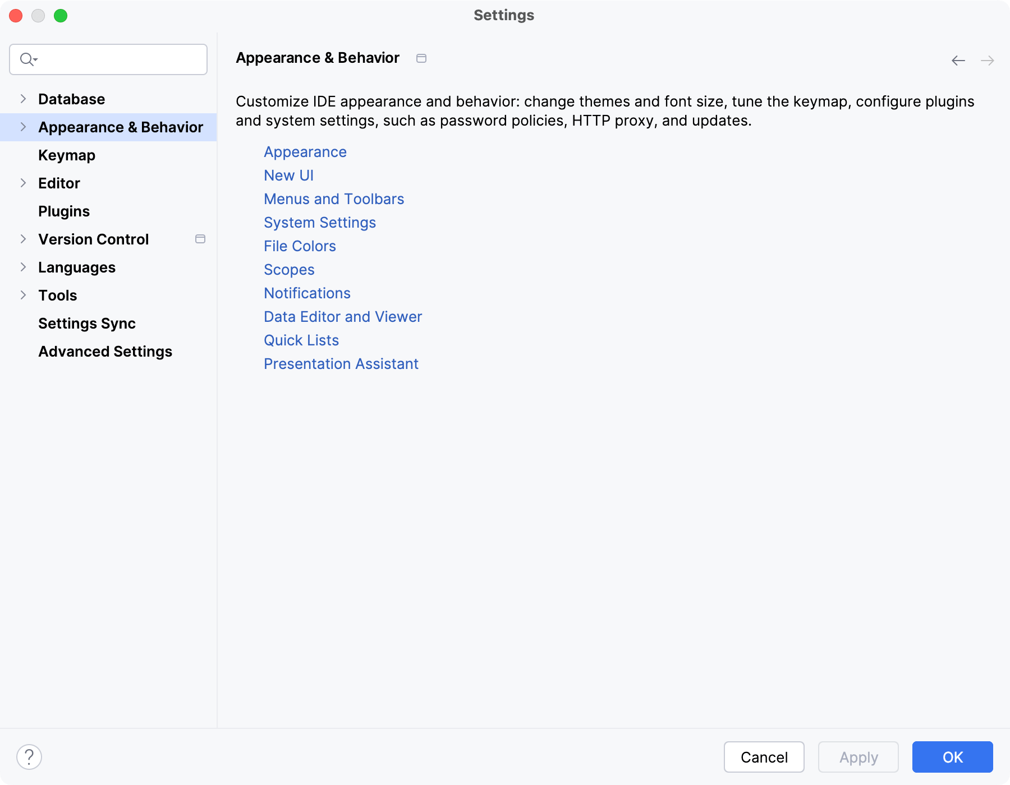Open the Presentation Assistant link
1010x785 pixels.
click(x=341, y=364)
